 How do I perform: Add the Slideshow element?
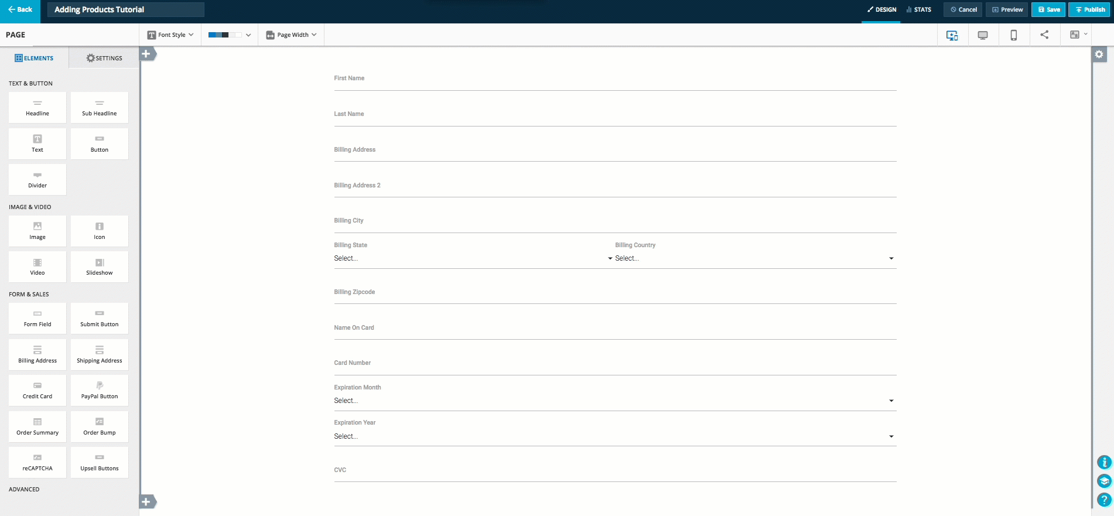[100, 267]
